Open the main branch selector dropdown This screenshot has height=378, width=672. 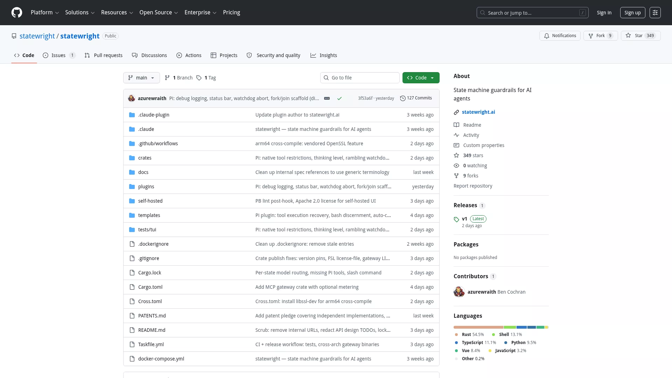click(x=141, y=78)
